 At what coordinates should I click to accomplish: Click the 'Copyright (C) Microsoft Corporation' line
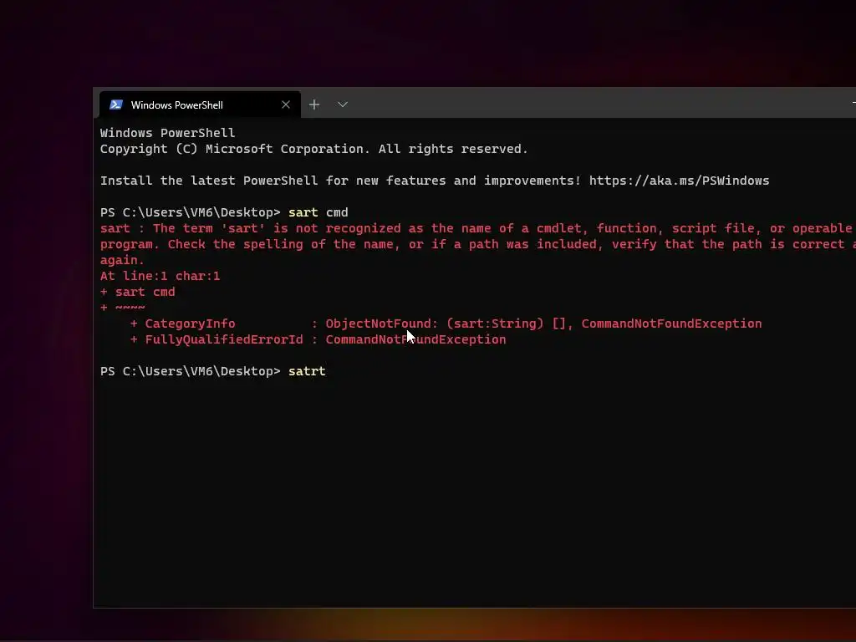click(x=314, y=149)
